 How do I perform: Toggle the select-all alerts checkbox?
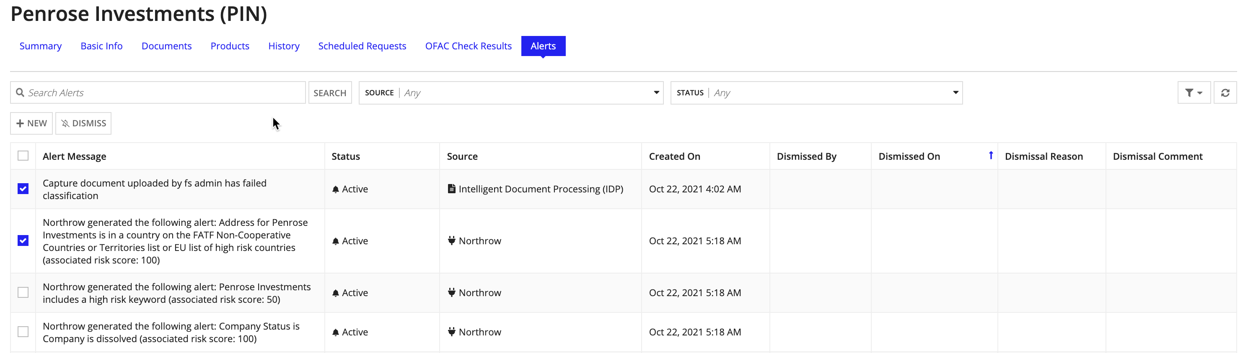(23, 156)
